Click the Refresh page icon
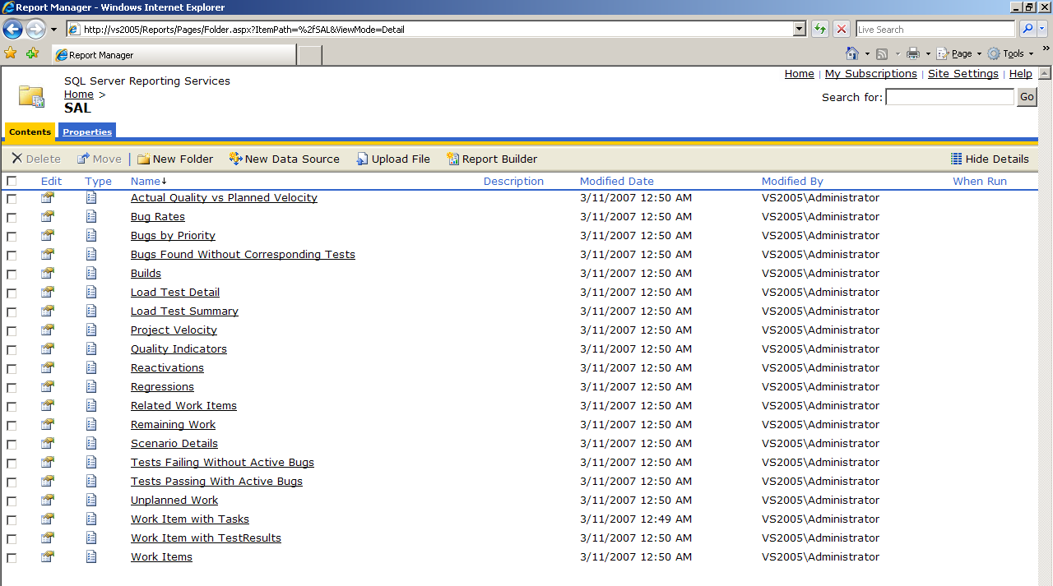Viewport: 1053px width, 586px height. (x=820, y=29)
